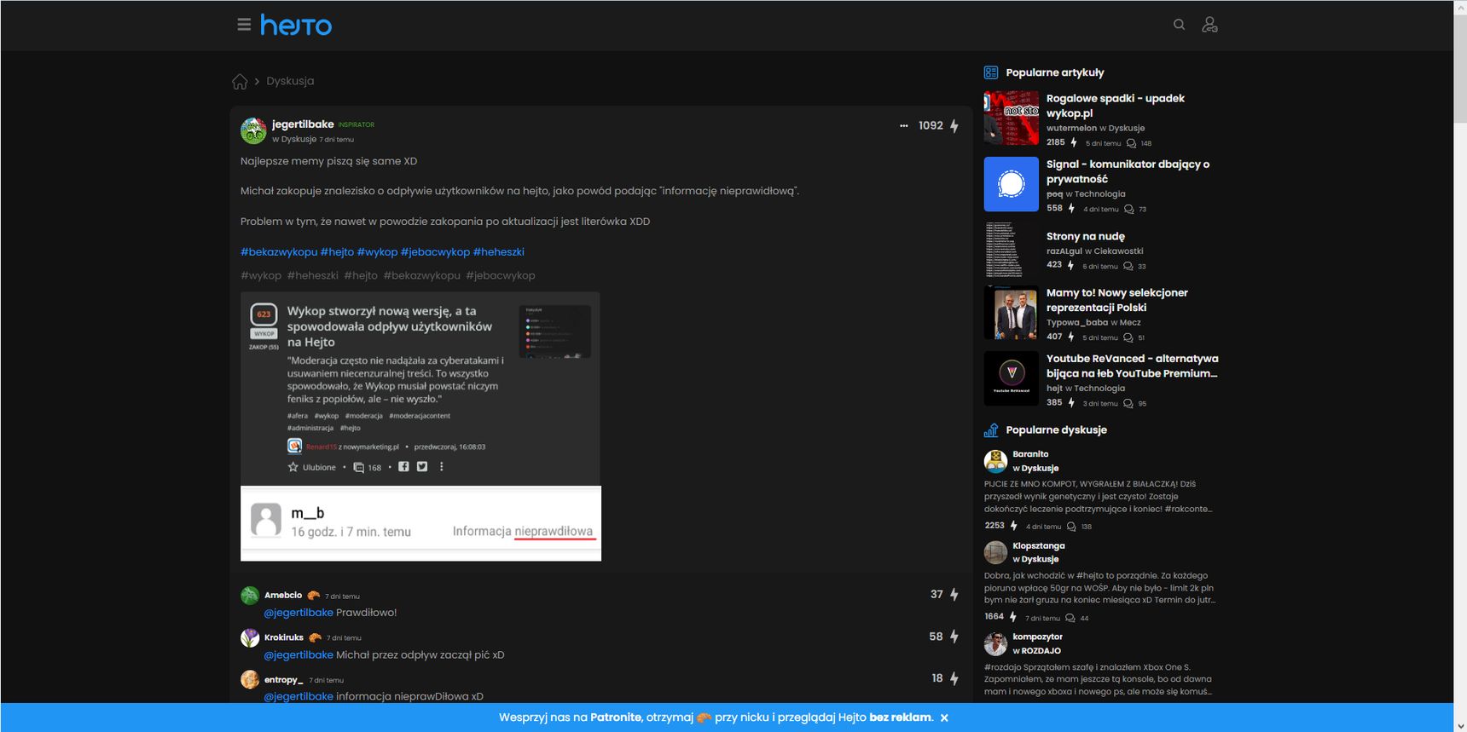Open the Nowy selekcjoner article thumbnail
Screen dimensions: 1467x732
pos(1012,313)
